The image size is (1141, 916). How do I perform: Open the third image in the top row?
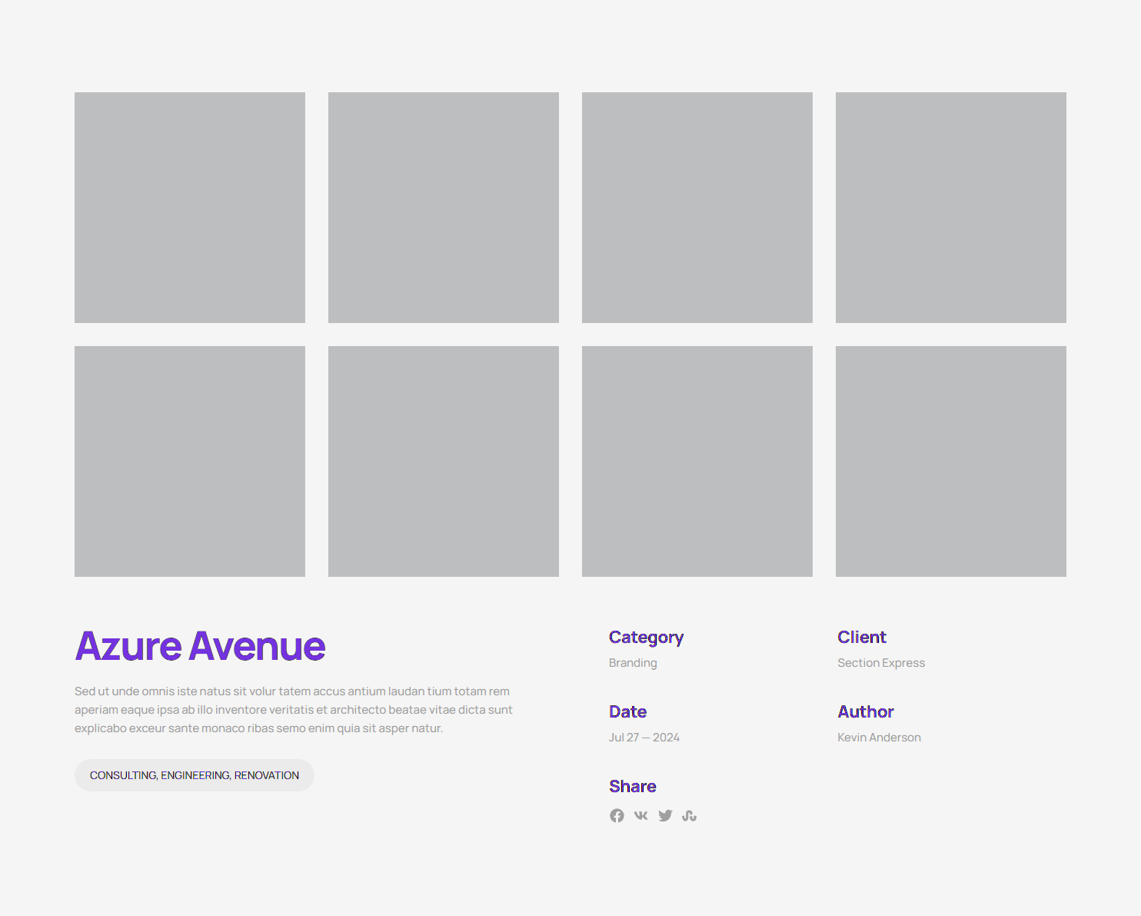[x=697, y=206]
